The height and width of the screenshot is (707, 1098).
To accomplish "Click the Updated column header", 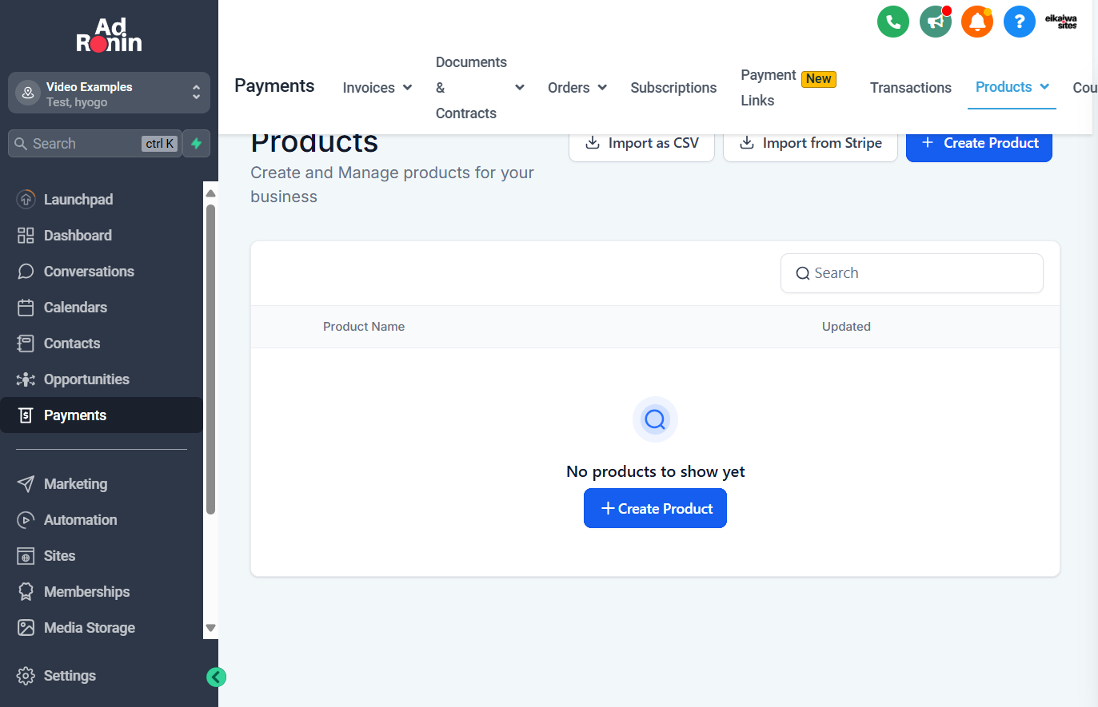I will pyautogui.click(x=846, y=327).
